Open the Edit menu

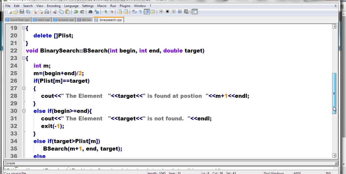coord(17,6)
